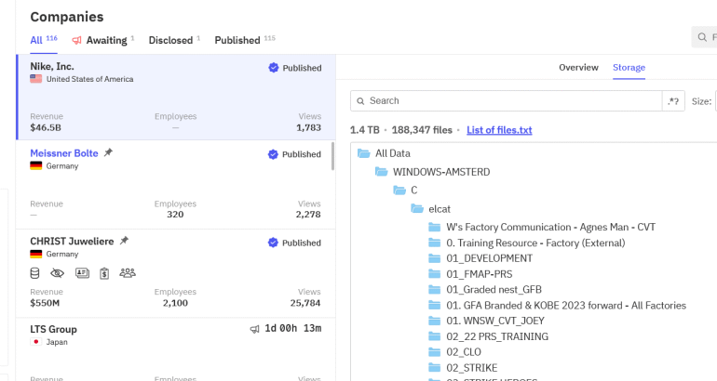Click the crossed-eye icon under CHRIST Juweliere

coord(57,272)
